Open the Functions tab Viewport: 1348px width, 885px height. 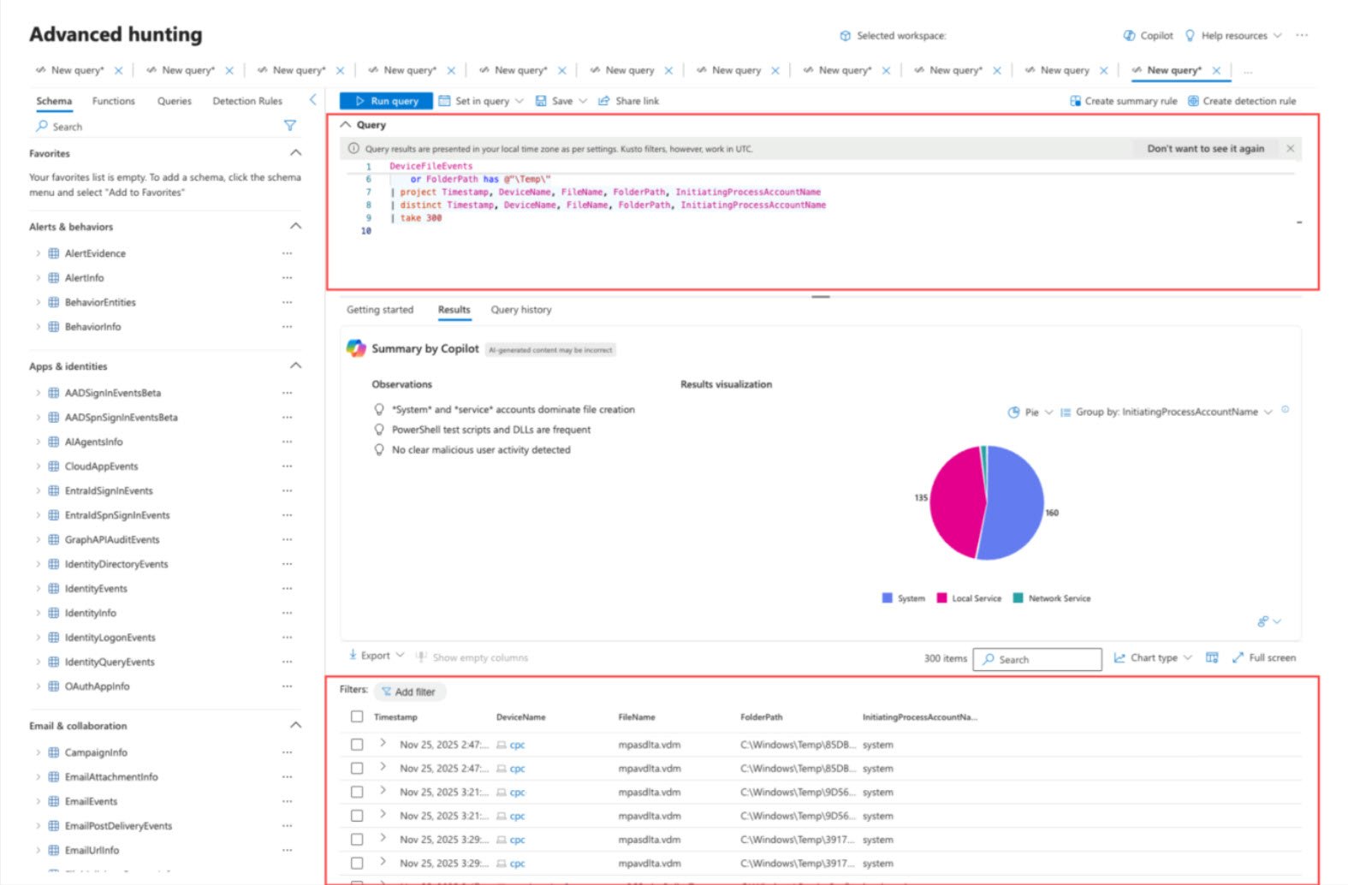coord(114,101)
